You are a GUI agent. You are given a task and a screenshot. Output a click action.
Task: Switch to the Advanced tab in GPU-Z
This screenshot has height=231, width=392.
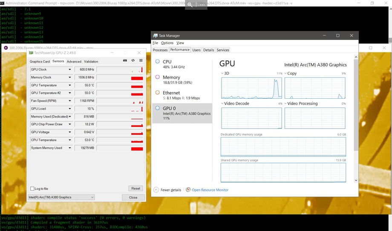[74, 61]
